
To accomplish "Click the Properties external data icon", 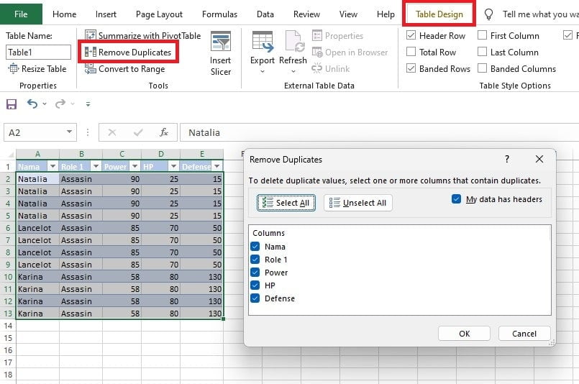I will coord(317,35).
